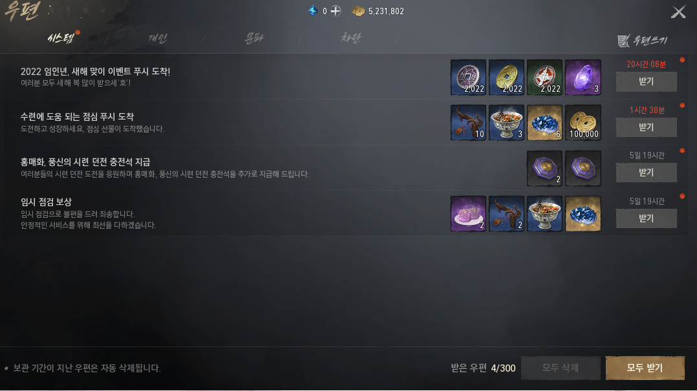Click the purple crystal reward icon
Screen dimensions: 697x391
(583, 78)
